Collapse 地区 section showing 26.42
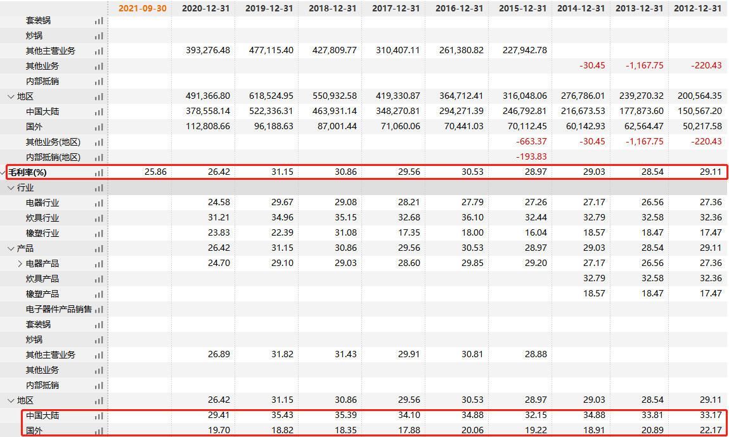729x437 pixels. click(x=11, y=400)
